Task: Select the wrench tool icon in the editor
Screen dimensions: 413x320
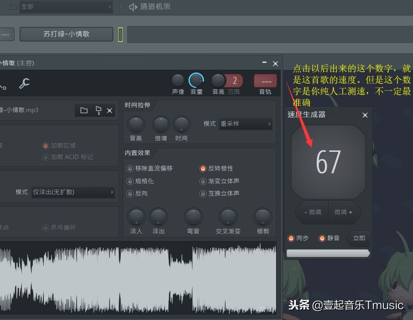Action: tap(25, 83)
